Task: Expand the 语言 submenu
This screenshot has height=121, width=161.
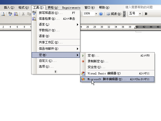Action: pyautogui.click(x=56, y=24)
